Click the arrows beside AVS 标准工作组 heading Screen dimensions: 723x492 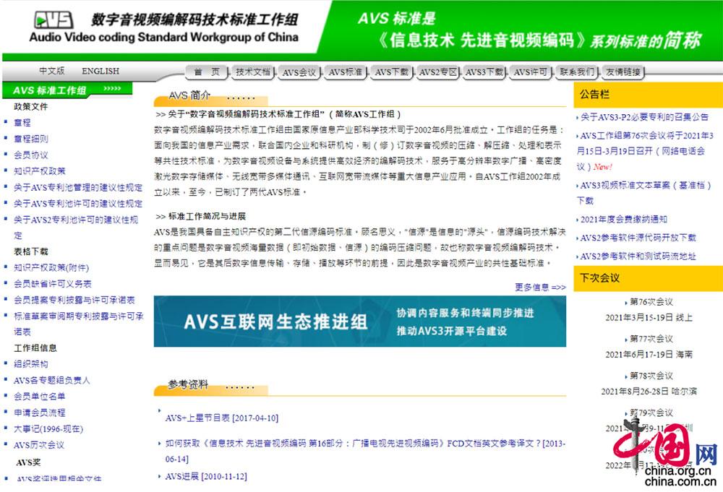[x=112, y=90]
